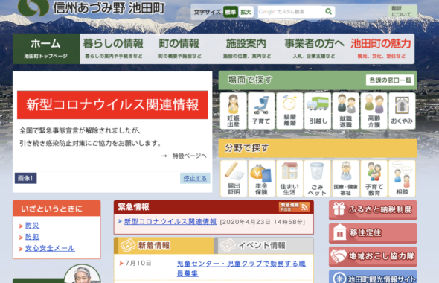Image resolution: width=439 pixels, height=283 pixels.
Task: Open the 妊娠出産 pregnancy icon
Action: pyautogui.click(x=233, y=111)
